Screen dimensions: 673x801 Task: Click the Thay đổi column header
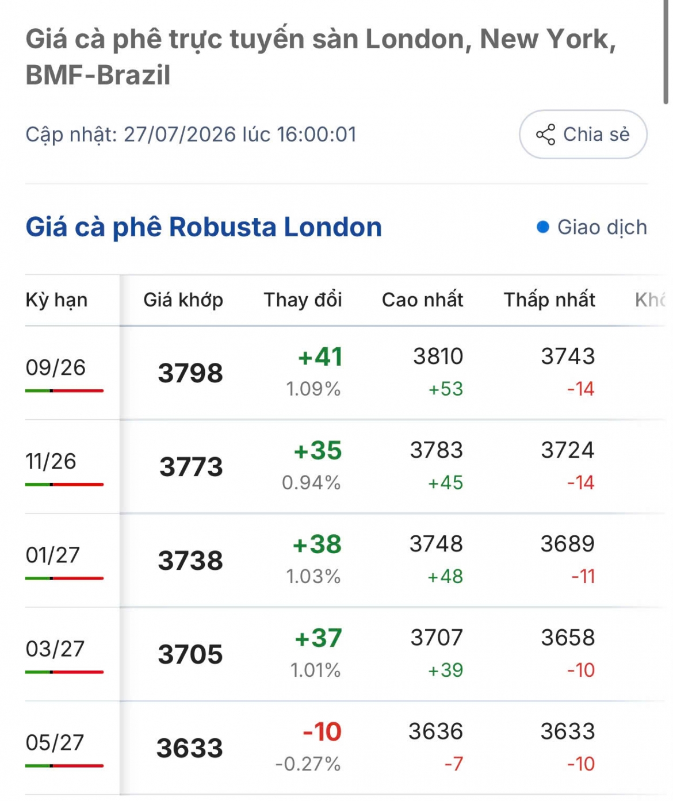(x=303, y=300)
